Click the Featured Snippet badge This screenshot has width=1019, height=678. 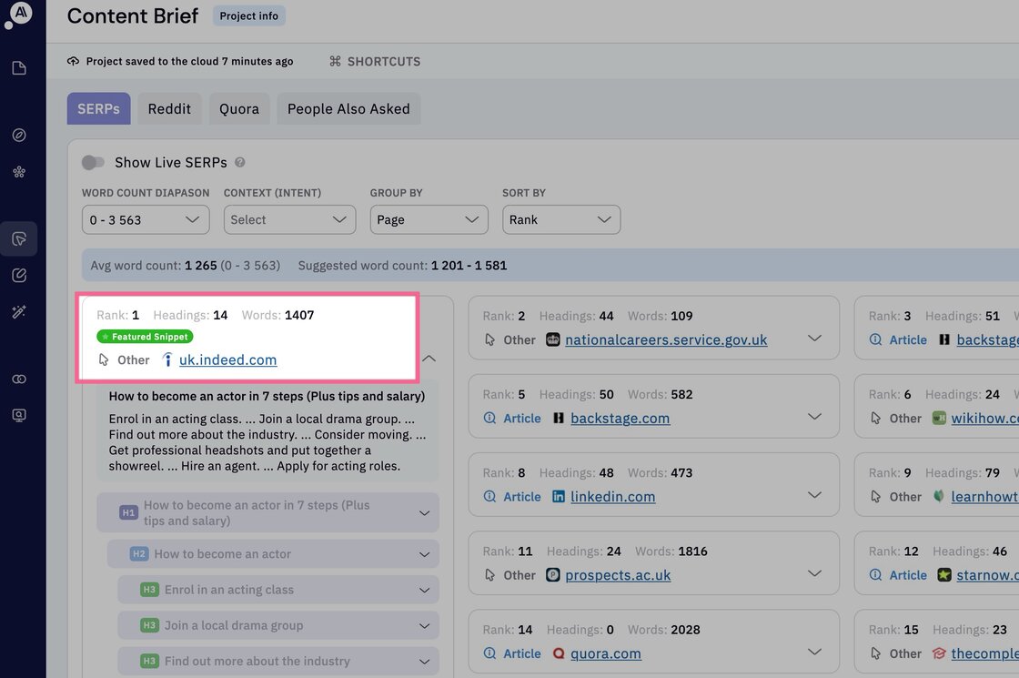coord(145,337)
